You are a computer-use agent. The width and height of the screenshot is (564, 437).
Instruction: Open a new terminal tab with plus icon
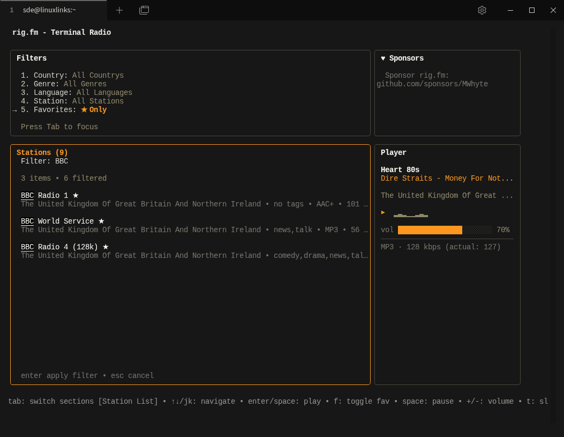coord(119,10)
